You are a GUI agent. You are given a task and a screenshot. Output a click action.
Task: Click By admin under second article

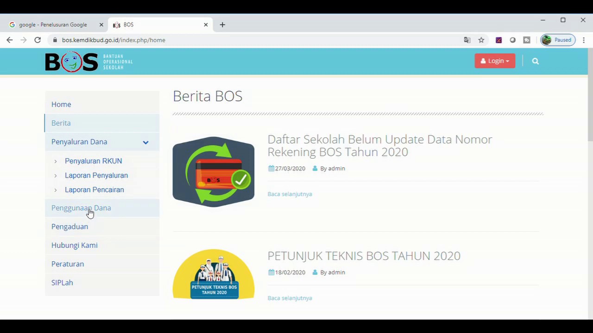pos(333,272)
